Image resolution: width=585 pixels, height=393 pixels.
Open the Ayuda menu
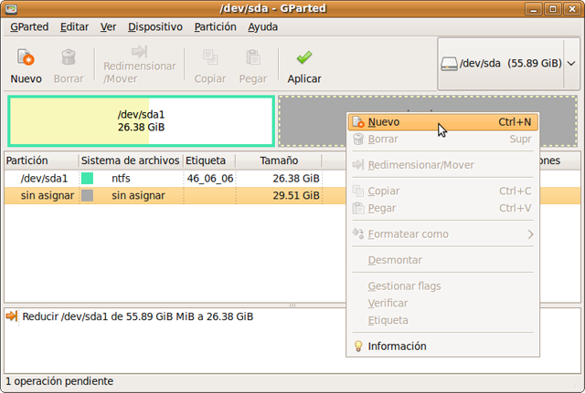(x=262, y=27)
